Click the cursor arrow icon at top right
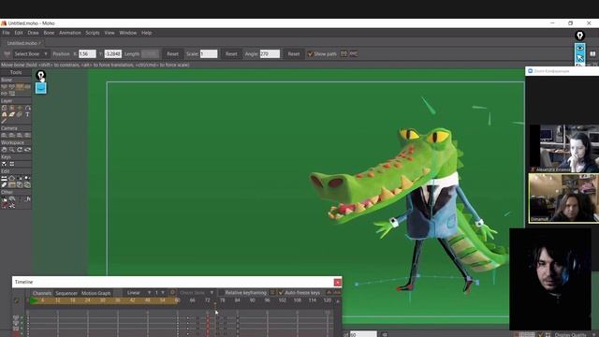 [580, 58]
